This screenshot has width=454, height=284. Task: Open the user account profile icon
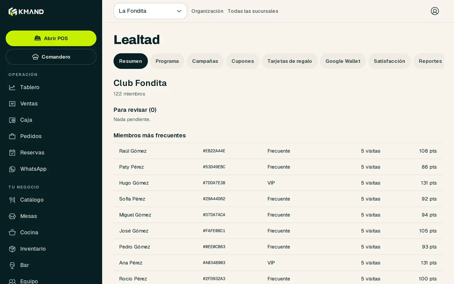click(435, 11)
